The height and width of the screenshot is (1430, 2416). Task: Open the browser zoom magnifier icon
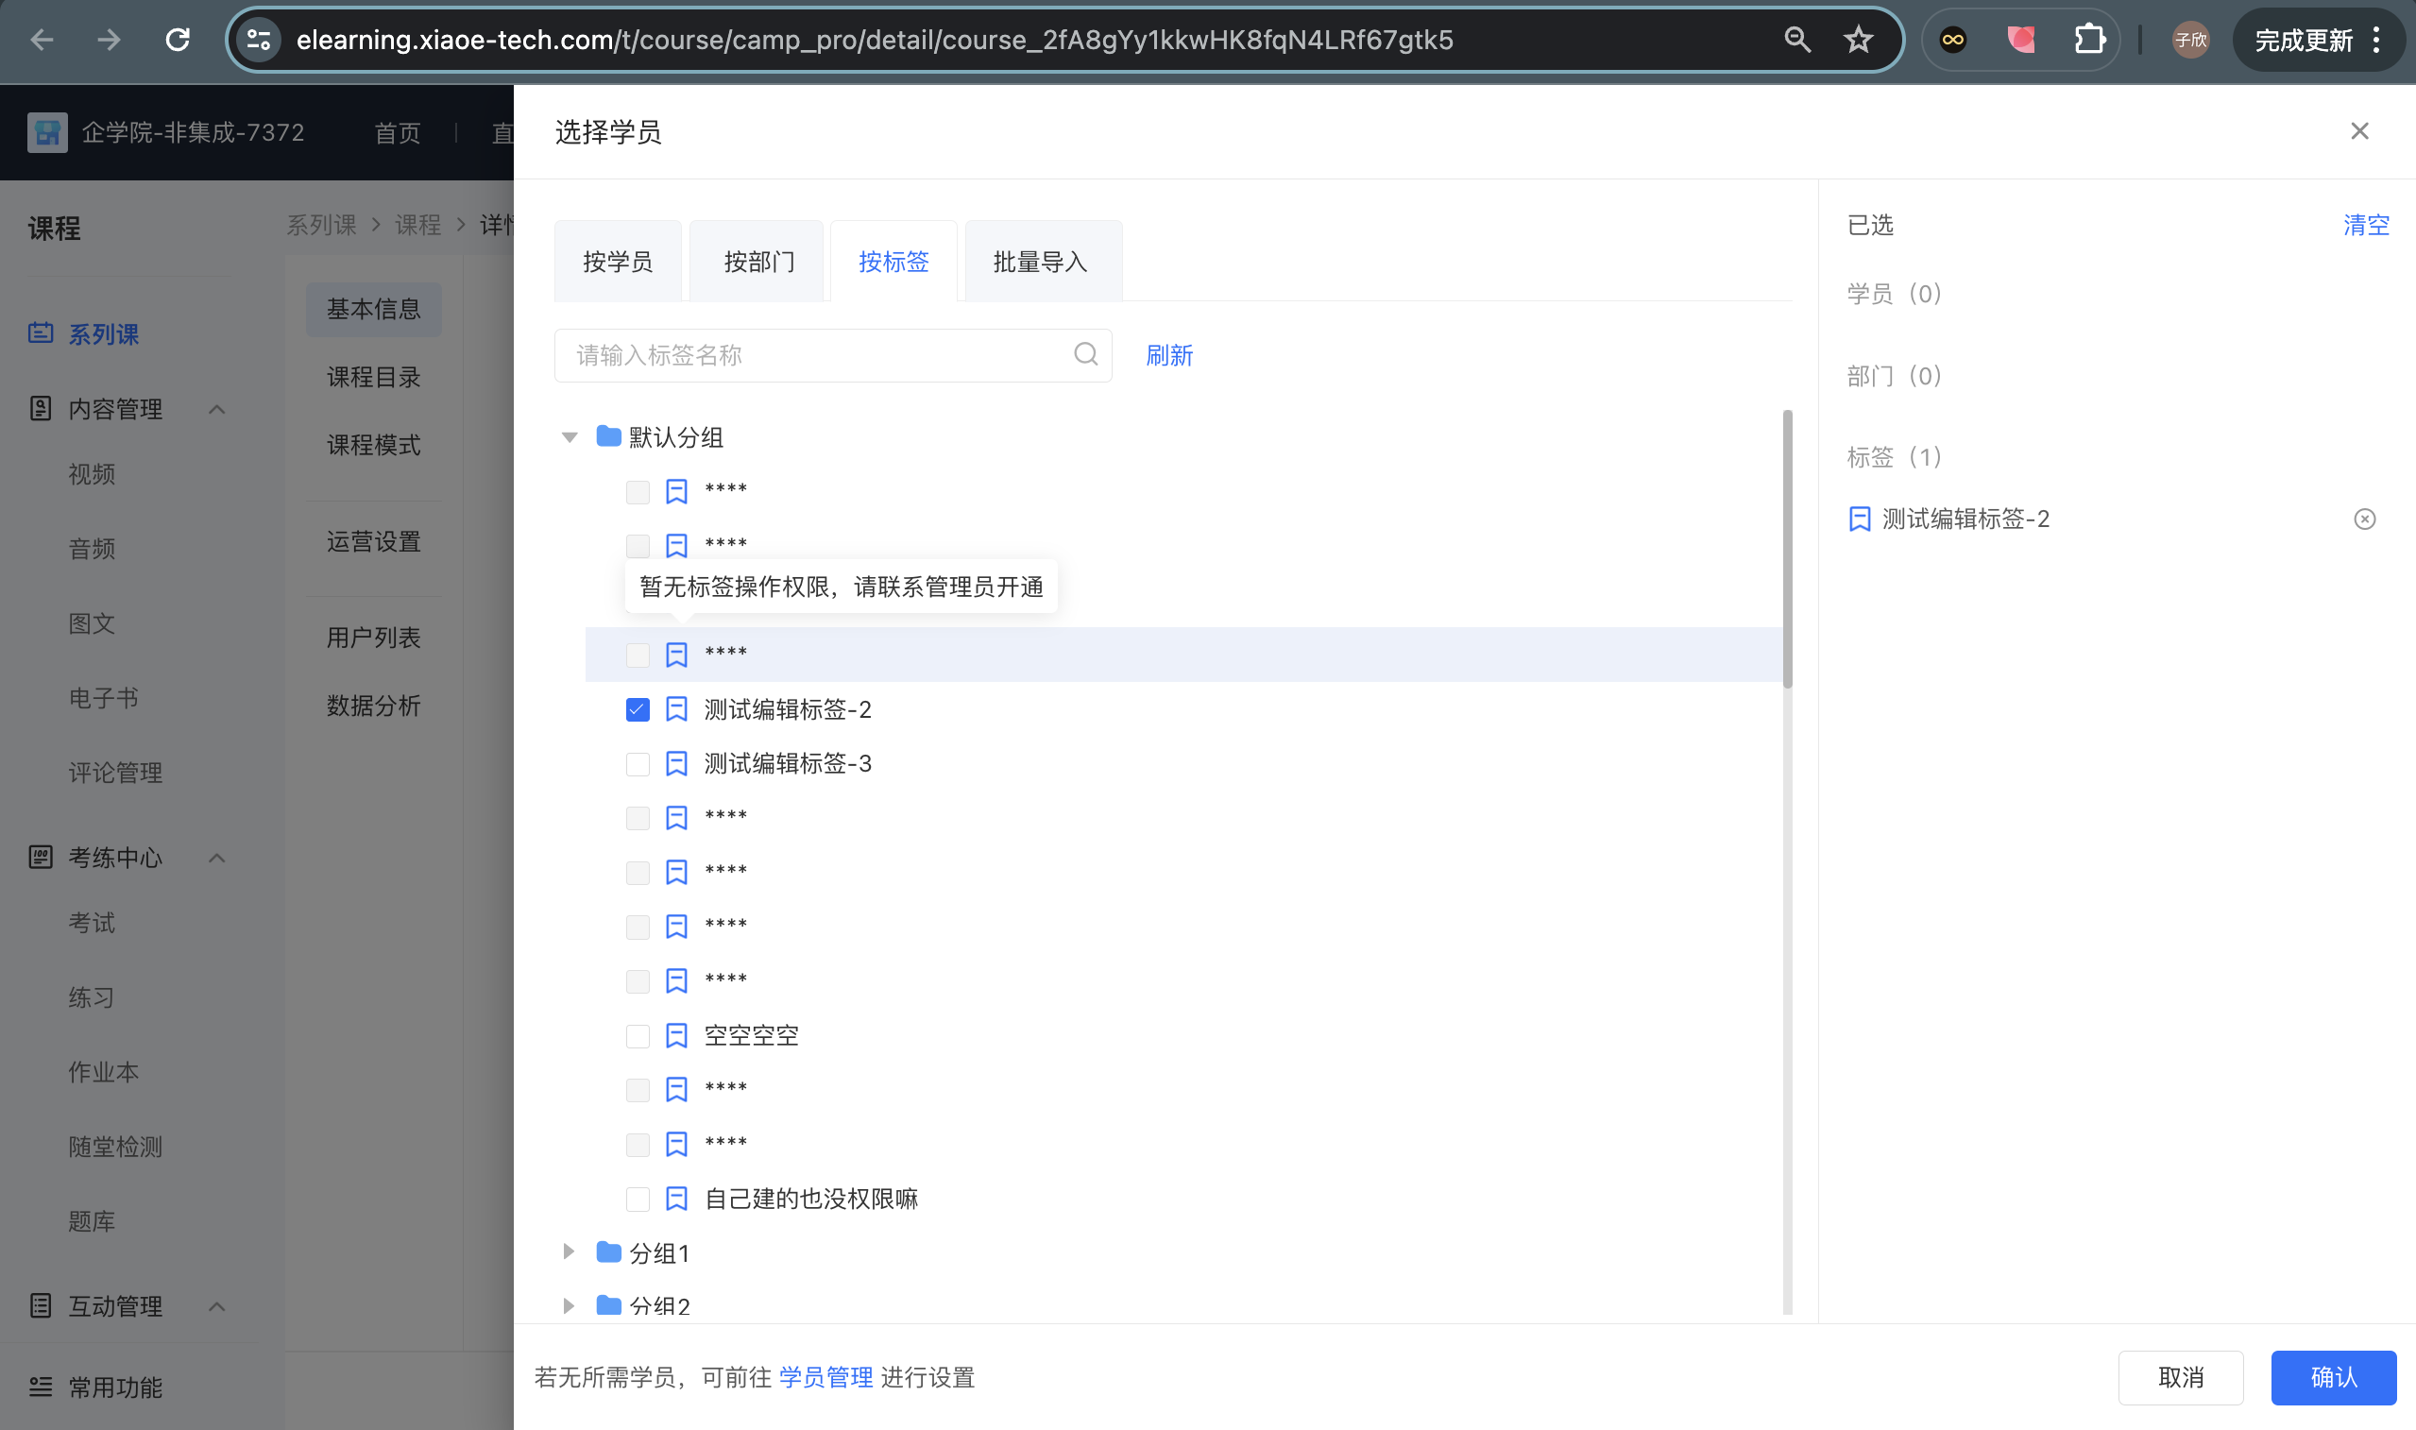click(1797, 40)
